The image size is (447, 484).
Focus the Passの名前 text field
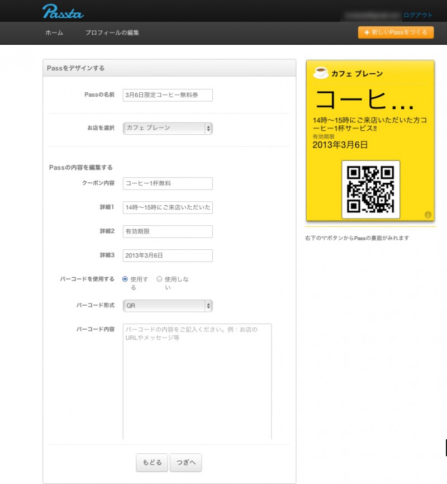pos(168,96)
